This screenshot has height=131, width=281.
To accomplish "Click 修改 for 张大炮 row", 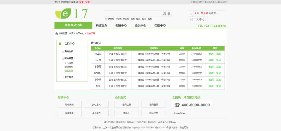I will pyautogui.click(x=211, y=60).
